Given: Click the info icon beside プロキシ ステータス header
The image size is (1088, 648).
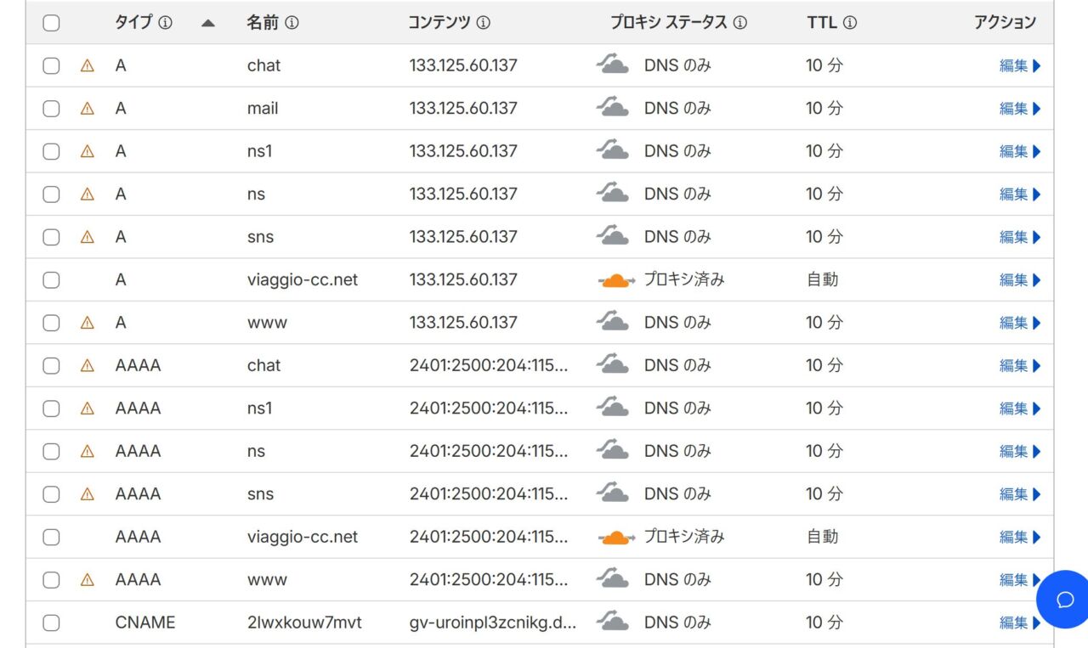Looking at the screenshot, I should click(x=739, y=23).
